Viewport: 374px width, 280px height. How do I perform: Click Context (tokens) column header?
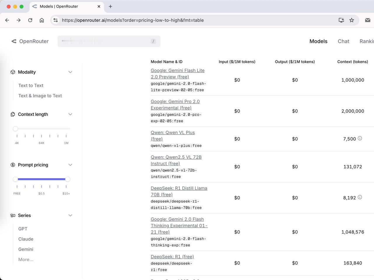point(353,62)
